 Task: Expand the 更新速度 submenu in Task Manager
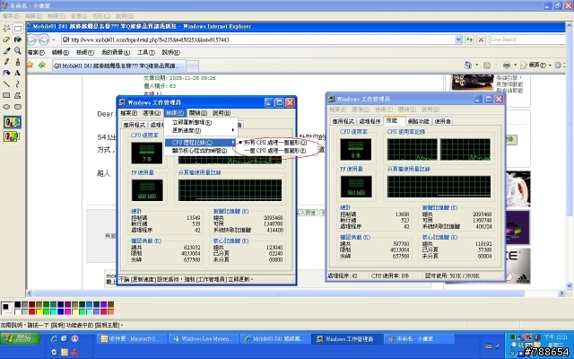point(233,130)
